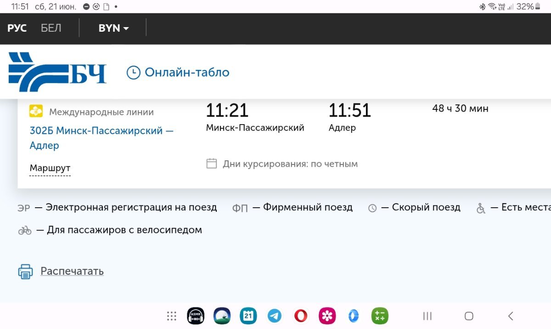The width and height of the screenshot is (551, 329).
Task: Open the ASMR app in taskbar
Action: coord(196,316)
